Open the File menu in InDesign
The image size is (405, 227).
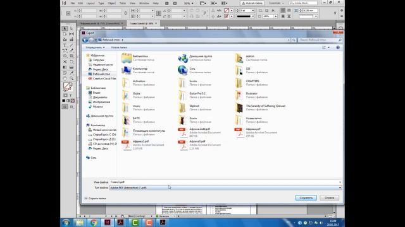[x=73, y=3]
